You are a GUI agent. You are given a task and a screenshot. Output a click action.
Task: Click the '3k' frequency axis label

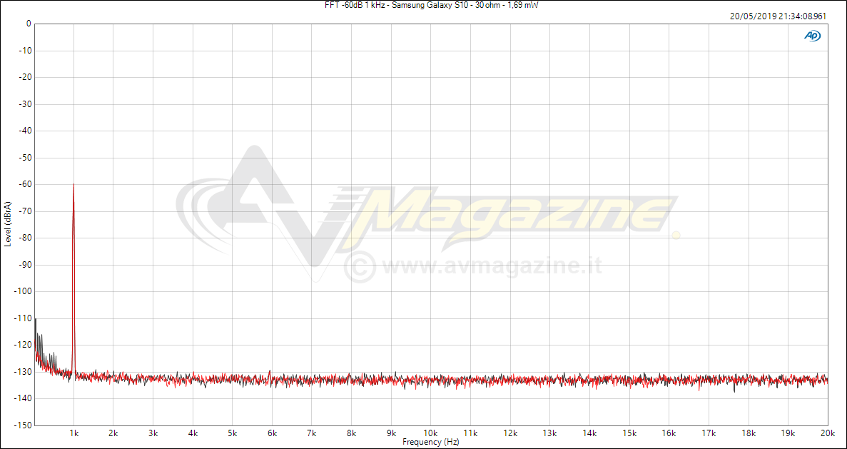153,433
